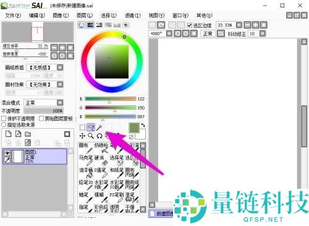This screenshot has height=226, width=309.
Task: Click the 不透明度 opacity slider
Action: pos(43,111)
